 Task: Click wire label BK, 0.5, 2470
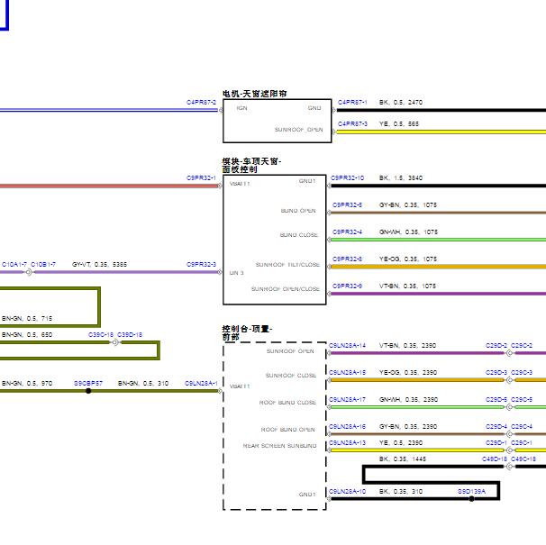click(x=401, y=103)
